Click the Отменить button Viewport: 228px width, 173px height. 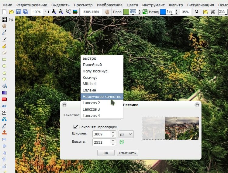tap(127, 153)
